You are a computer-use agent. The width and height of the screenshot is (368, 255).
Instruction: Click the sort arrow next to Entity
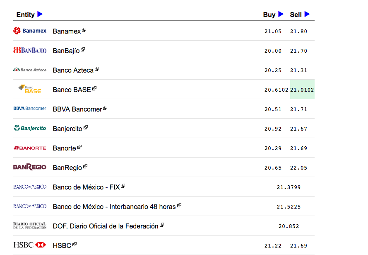40,14
